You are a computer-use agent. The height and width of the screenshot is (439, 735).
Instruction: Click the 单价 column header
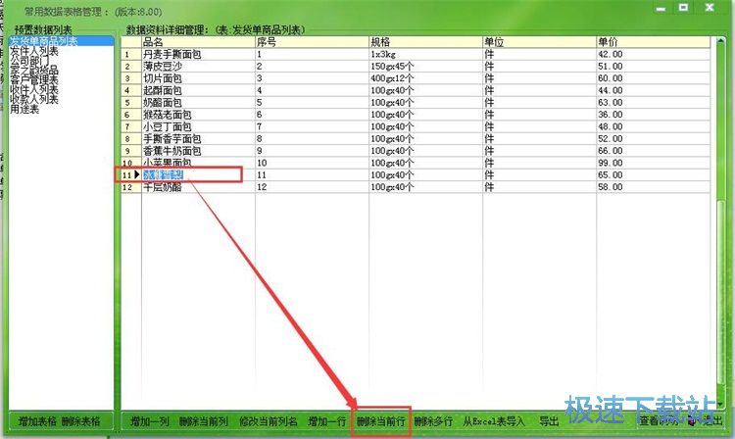[653, 42]
